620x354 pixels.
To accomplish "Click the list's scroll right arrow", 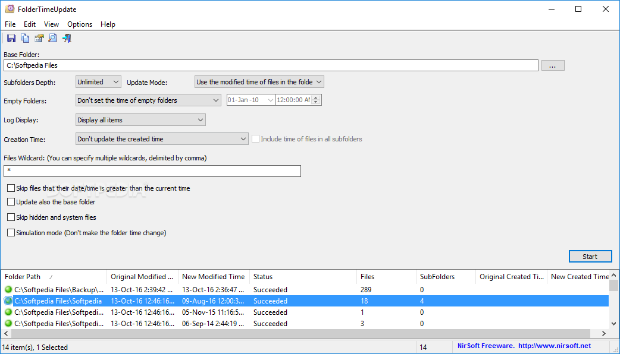I will point(604,333).
